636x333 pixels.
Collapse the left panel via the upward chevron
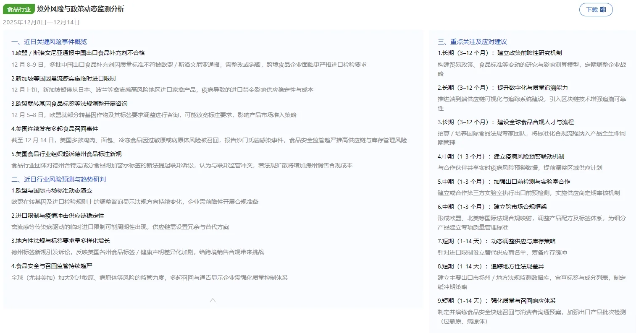click(x=213, y=299)
